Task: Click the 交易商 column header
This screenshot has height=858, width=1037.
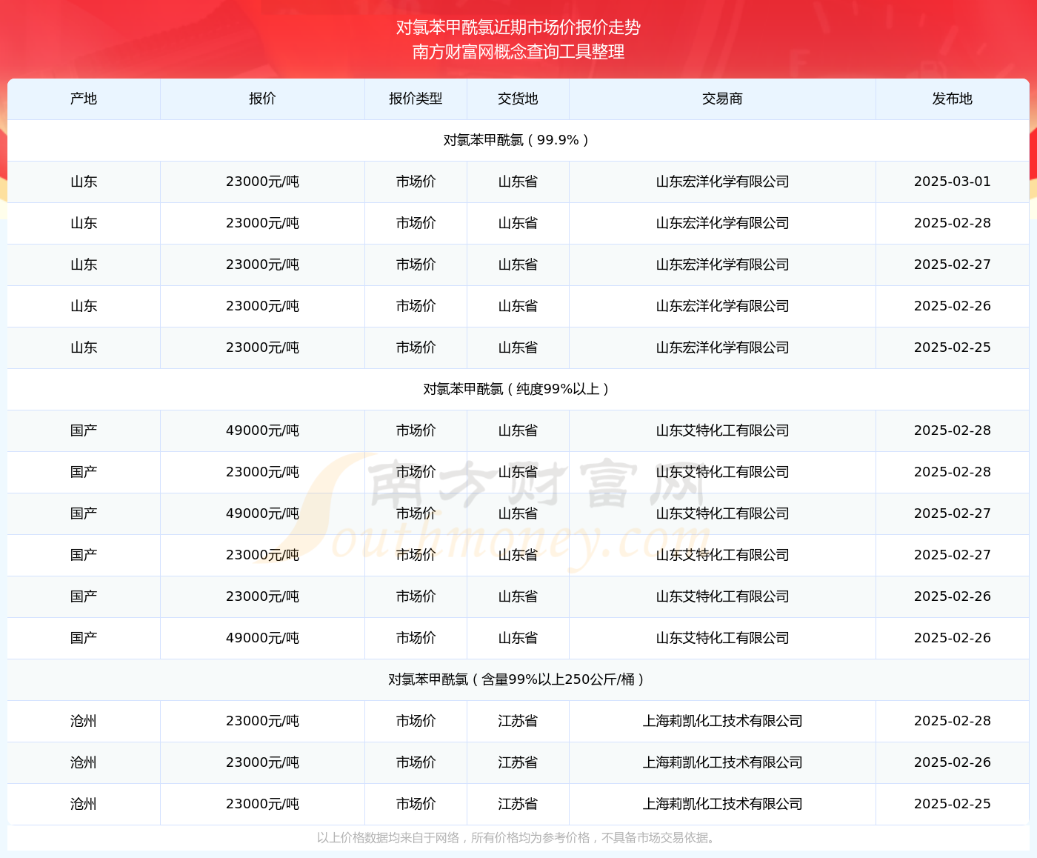Action: [x=722, y=99]
